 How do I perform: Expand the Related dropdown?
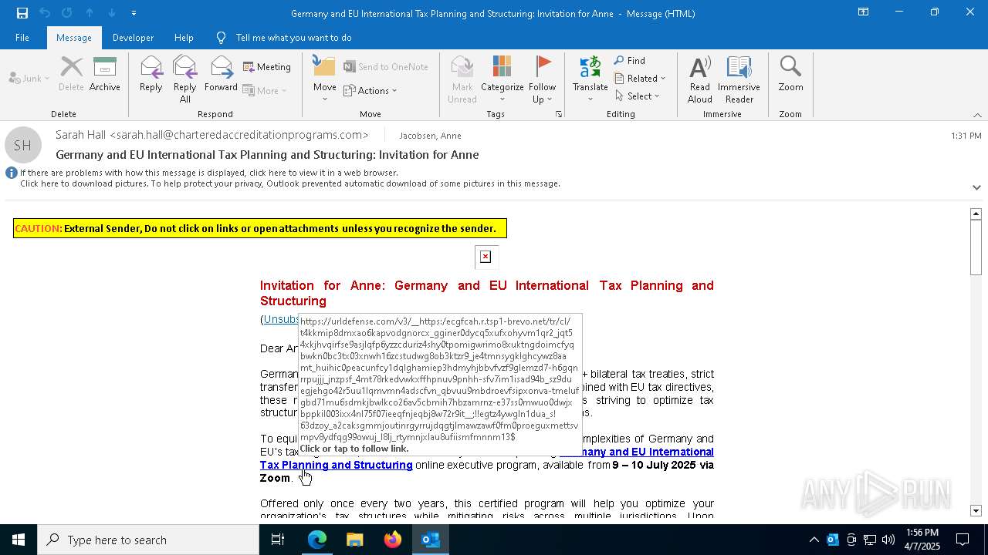click(x=640, y=79)
